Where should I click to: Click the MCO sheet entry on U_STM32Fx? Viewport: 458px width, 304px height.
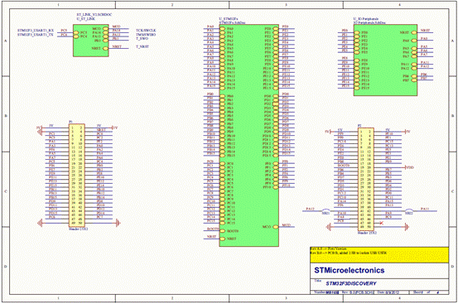271,227
